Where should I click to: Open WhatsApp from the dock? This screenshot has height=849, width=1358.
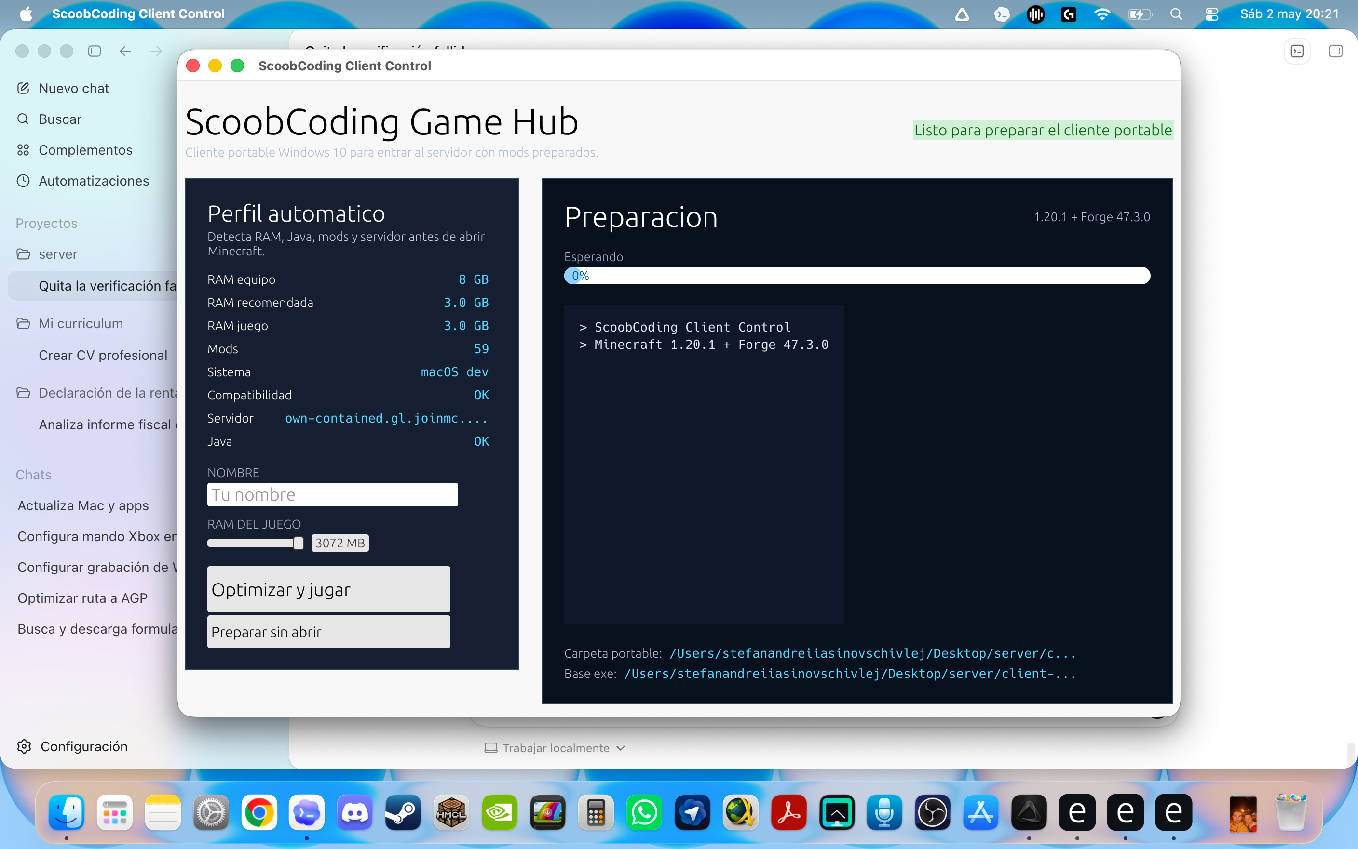coord(644,812)
